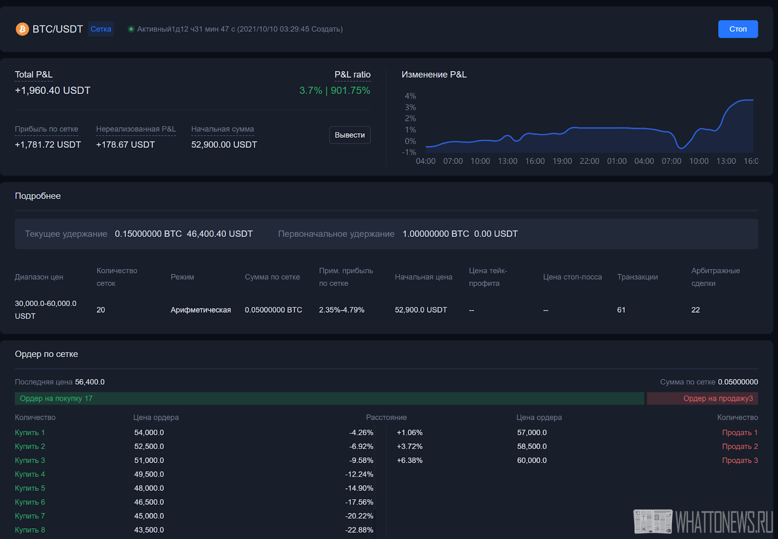This screenshot has height=539, width=778.
Task: Click the arbitrage trades count 22
Action: (695, 310)
